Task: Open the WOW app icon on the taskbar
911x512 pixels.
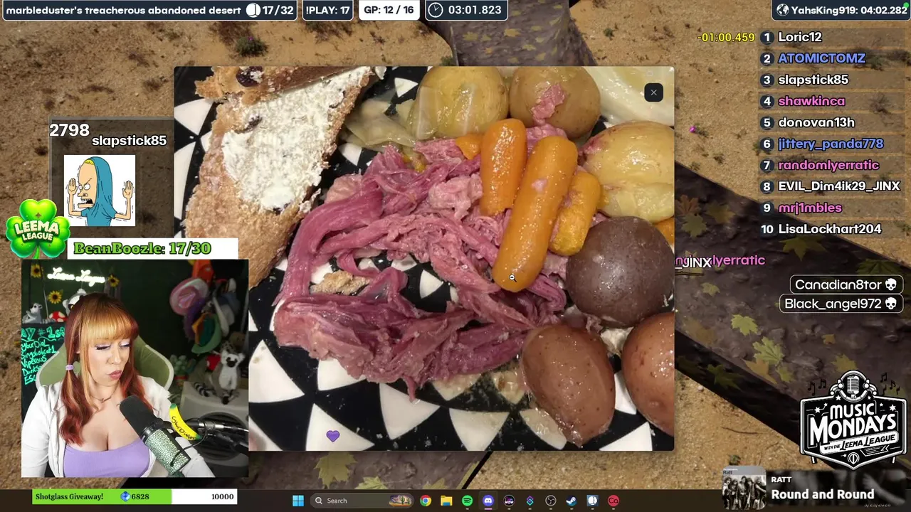Action: 509,501
